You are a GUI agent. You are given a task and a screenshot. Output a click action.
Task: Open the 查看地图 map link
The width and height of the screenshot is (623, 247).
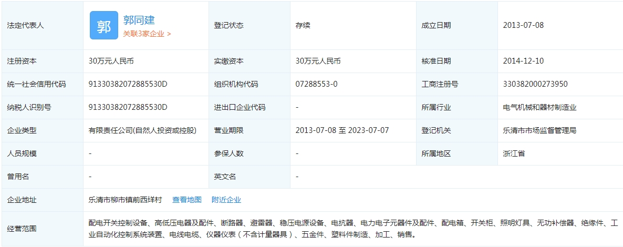pos(186,200)
